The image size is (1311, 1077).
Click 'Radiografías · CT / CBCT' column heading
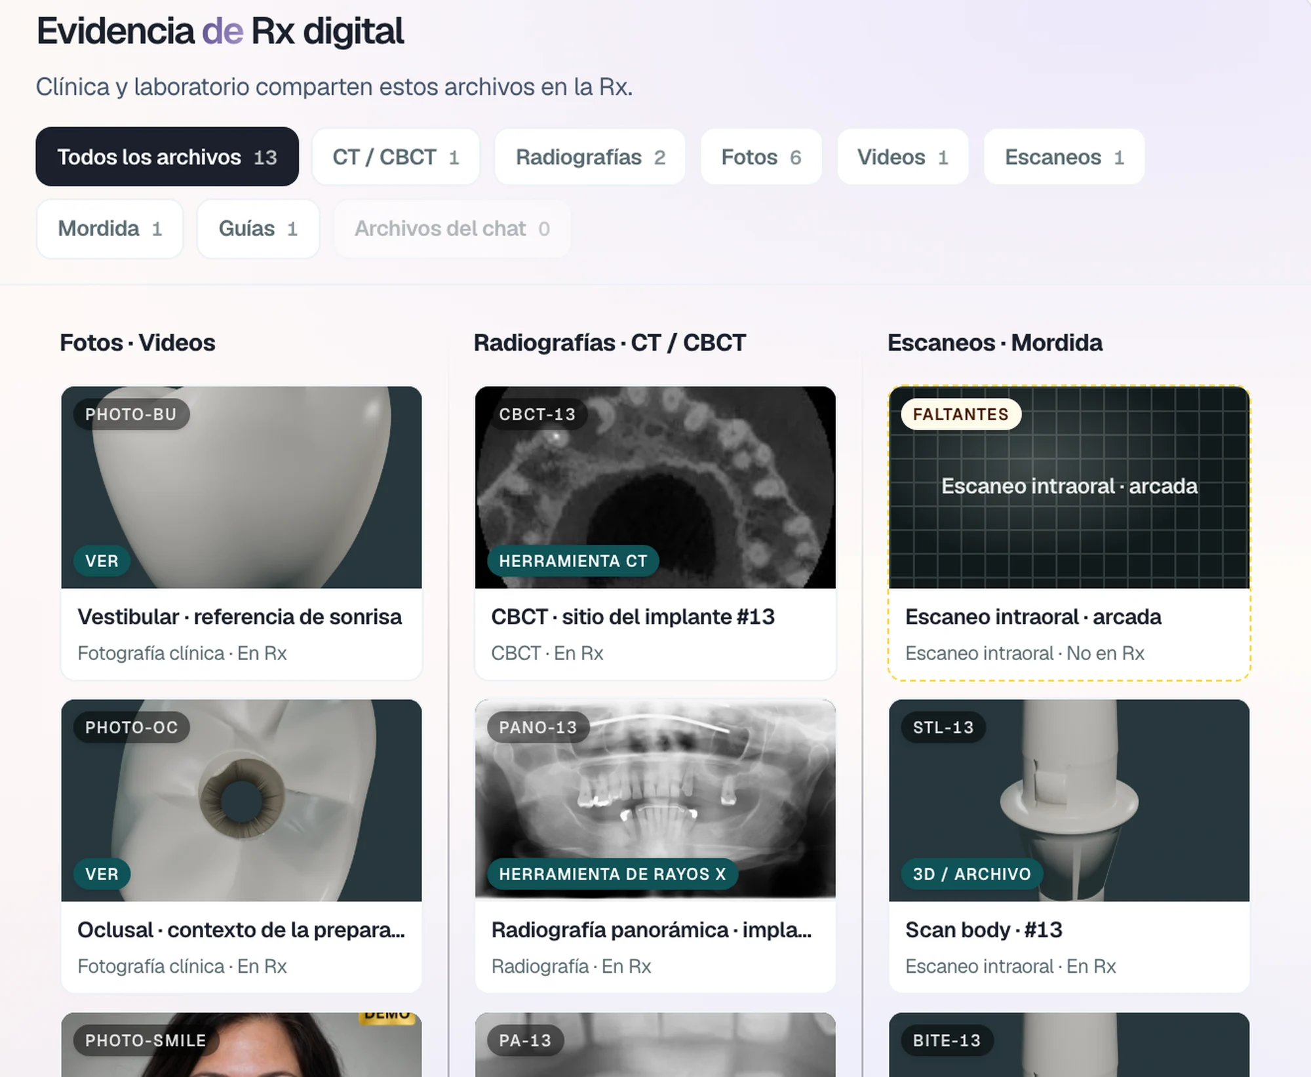click(x=610, y=343)
